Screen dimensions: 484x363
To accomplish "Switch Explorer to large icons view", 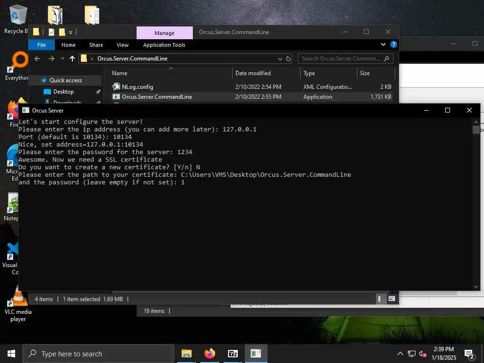I will [x=392, y=299].
